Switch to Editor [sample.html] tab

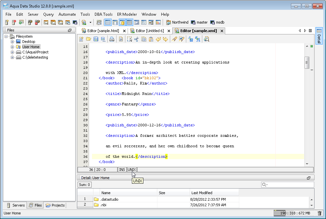click(103, 31)
